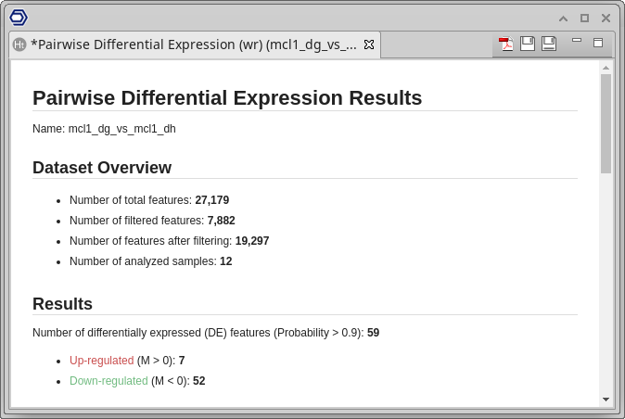Image resolution: width=625 pixels, height=419 pixels.
Task: Maximize the editor view panel
Action: pyautogui.click(x=598, y=42)
